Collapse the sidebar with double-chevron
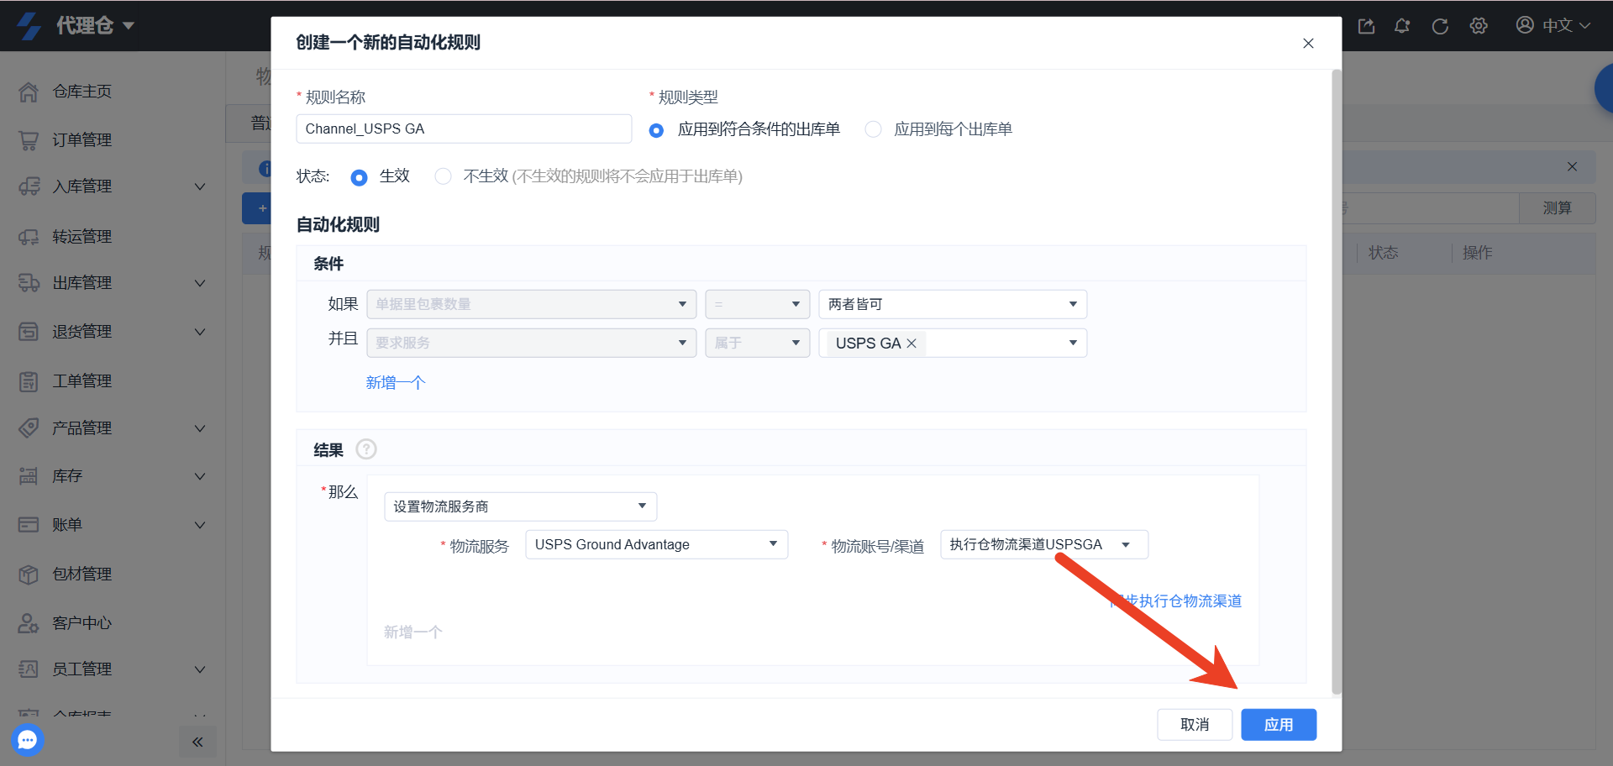Image resolution: width=1613 pixels, height=766 pixels. pyautogui.click(x=197, y=742)
